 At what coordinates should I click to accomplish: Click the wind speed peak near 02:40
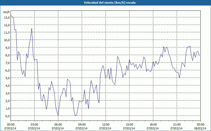click(x=32, y=28)
